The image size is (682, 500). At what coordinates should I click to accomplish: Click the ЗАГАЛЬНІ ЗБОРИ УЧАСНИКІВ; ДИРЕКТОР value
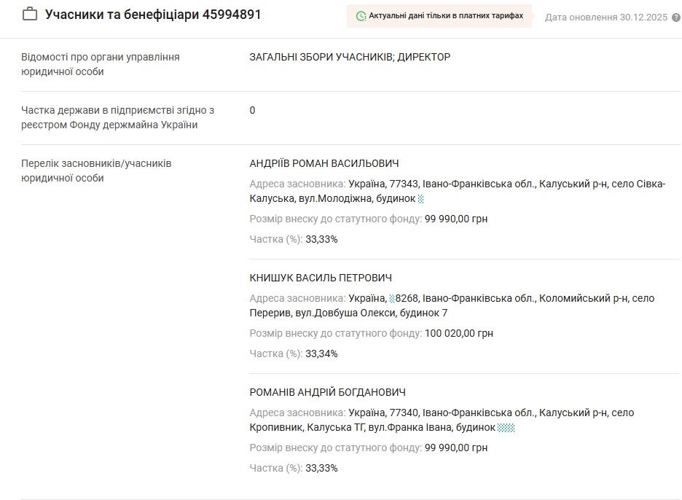350,57
